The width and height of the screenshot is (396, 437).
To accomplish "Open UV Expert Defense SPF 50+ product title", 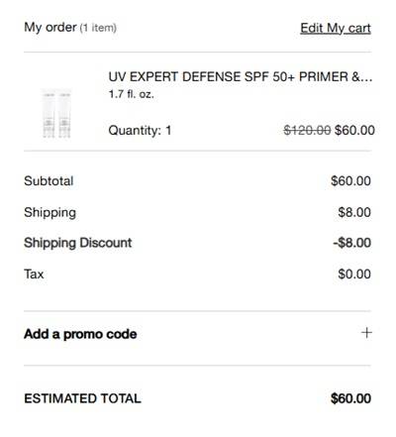I will pos(241,77).
